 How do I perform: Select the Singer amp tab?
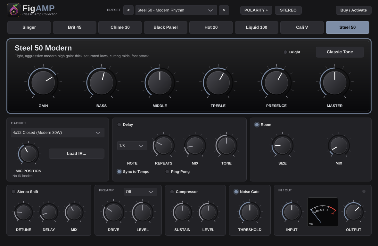tap(29, 27)
